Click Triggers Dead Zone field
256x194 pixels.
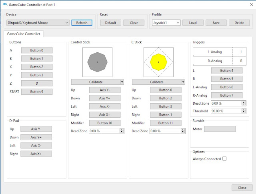coord(226,103)
